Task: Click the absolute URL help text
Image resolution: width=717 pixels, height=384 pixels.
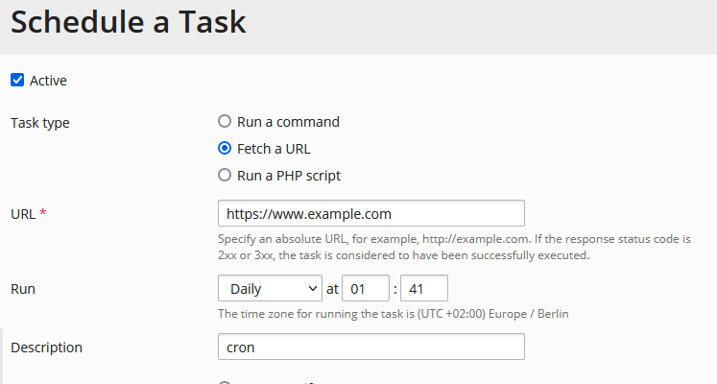Action: [x=455, y=247]
